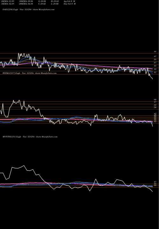Click the 20EMA value in header

(8, 1)
